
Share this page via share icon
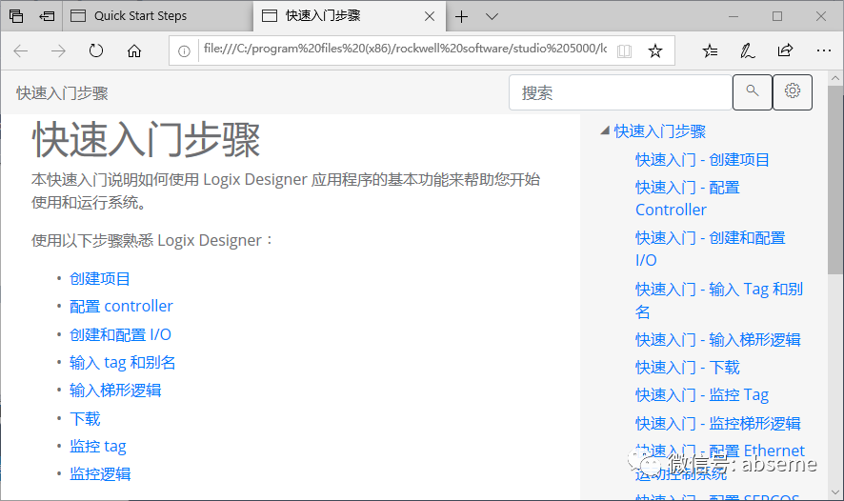(x=785, y=50)
